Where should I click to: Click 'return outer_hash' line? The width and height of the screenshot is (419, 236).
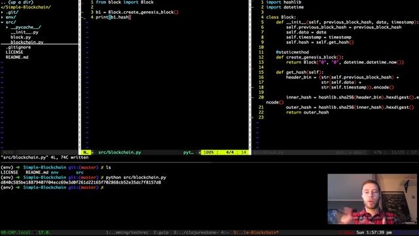click(x=308, y=112)
